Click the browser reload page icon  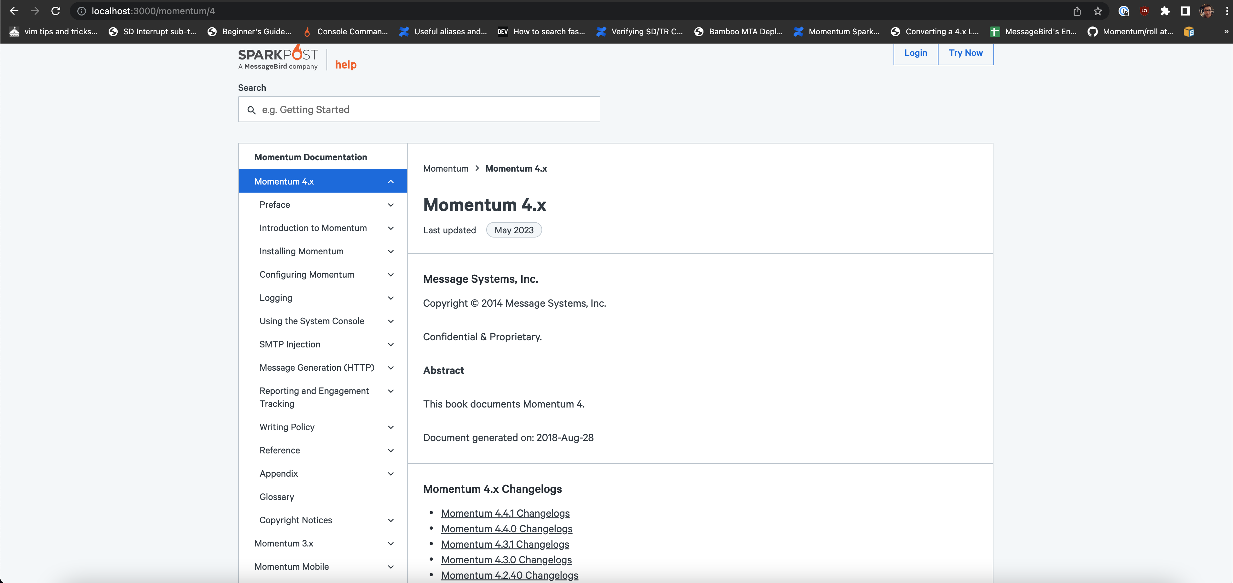[56, 11]
